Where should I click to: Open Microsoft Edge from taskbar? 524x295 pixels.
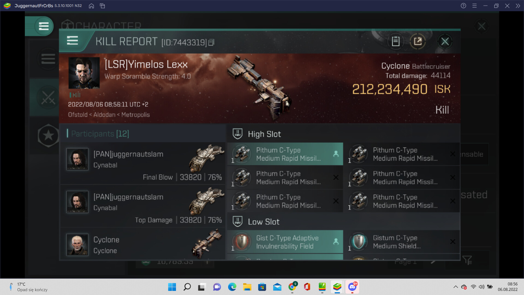point(232,287)
